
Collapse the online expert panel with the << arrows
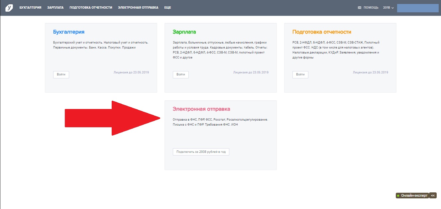[433, 196]
